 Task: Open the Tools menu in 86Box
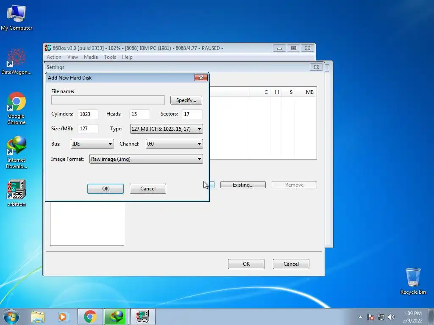coord(110,57)
